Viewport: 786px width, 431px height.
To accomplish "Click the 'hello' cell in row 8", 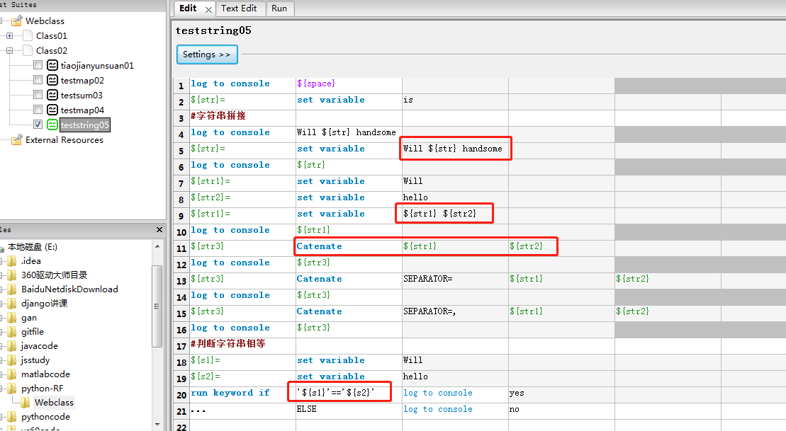I will tap(455, 199).
